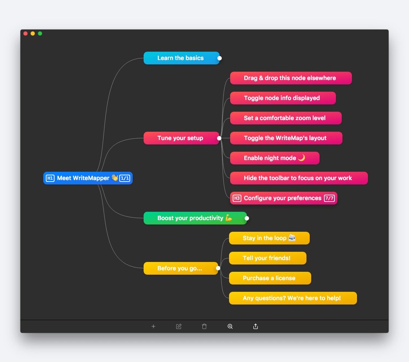This screenshot has width=409, height=362.
Task: Open the edit node pencil icon
Action: [x=179, y=326]
